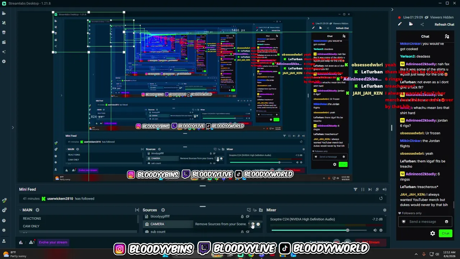Open the help question-mark icon in sidebar
460x259 pixels.
tap(4, 220)
